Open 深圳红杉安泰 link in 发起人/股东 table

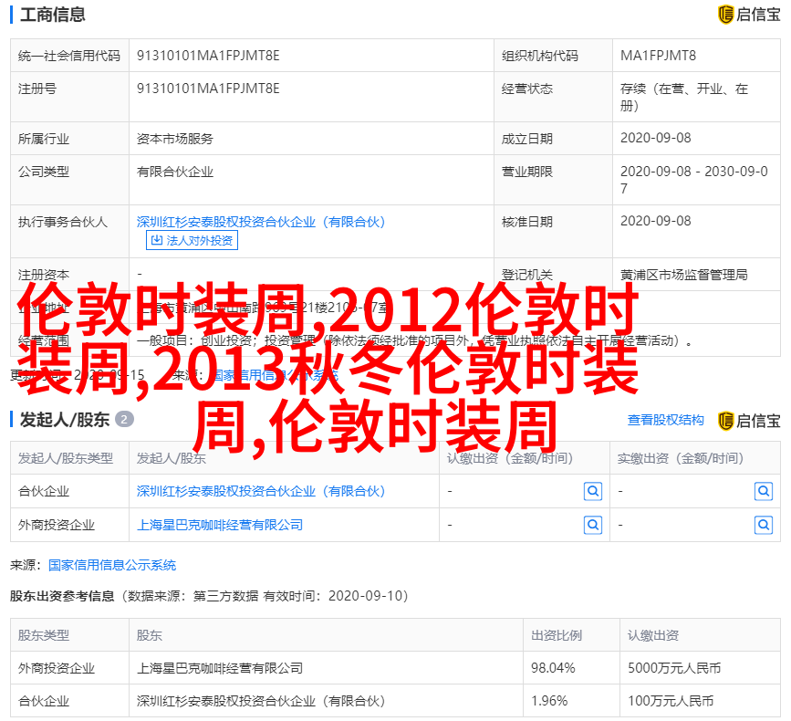[261, 491]
